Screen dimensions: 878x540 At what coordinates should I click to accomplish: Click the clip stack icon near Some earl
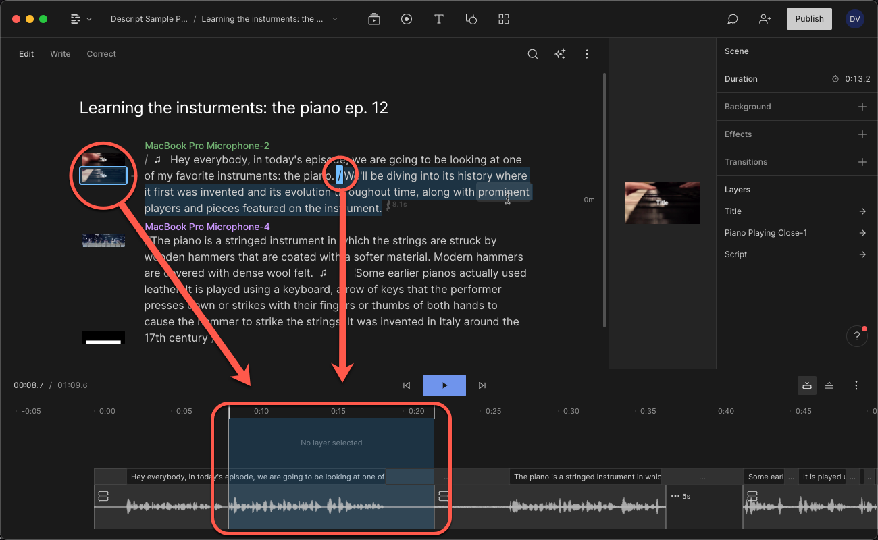click(x=752, y=496)
